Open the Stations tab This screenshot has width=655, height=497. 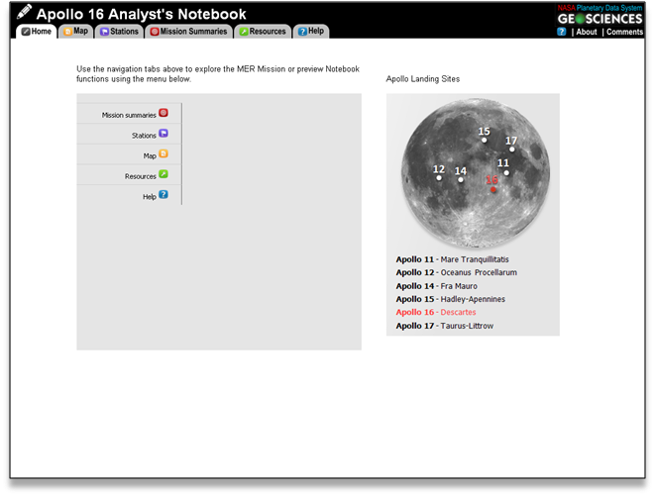coord(119,32)
